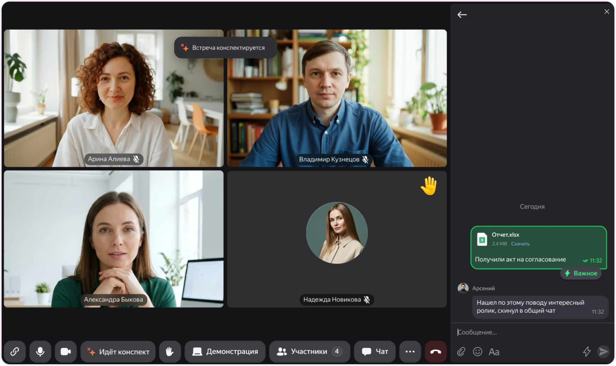Click muted mic icon next to Арина Алиева
The height and width of the screenshot is (366, 616).
(x=136, y=159)
